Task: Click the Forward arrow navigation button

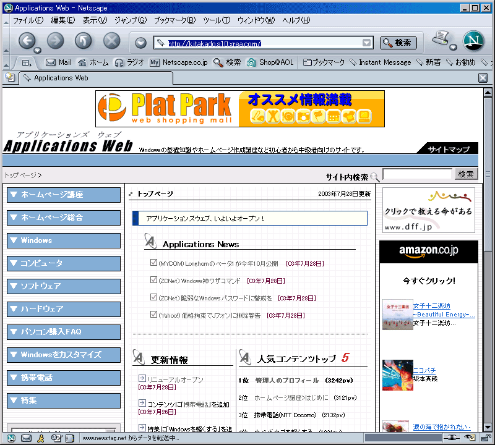Action: click(x=55, y=41)
